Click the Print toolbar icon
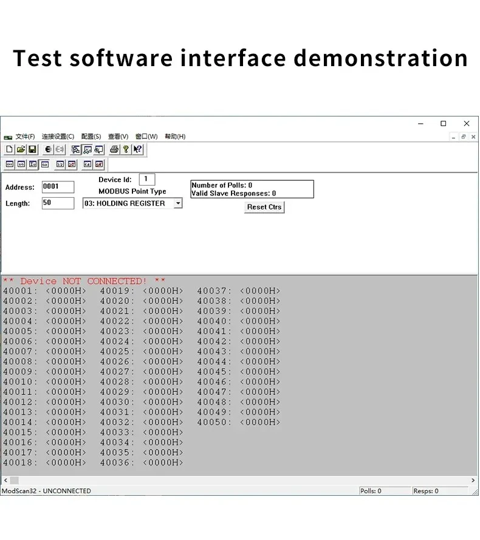The image size is (480, 540). pos(114,149)
